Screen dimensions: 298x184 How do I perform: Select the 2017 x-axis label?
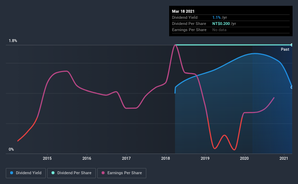point(126,158)
